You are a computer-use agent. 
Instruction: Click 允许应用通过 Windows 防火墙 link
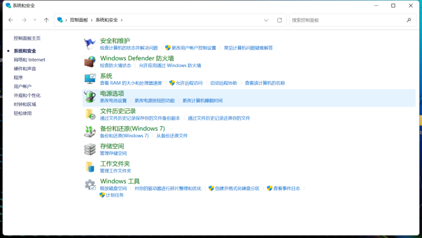coord(170,66)
